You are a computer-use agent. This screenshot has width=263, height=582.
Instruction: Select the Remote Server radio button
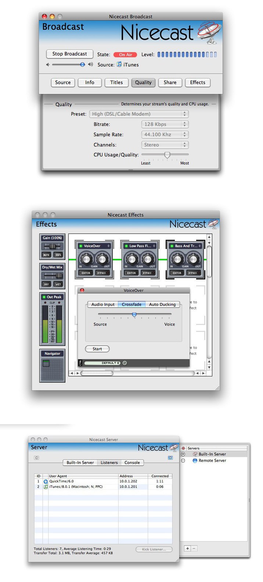[x=183, y=460]
